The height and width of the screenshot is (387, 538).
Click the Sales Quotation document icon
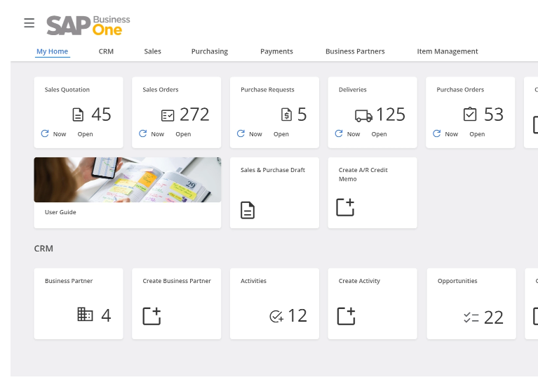[x=79, y=114]
